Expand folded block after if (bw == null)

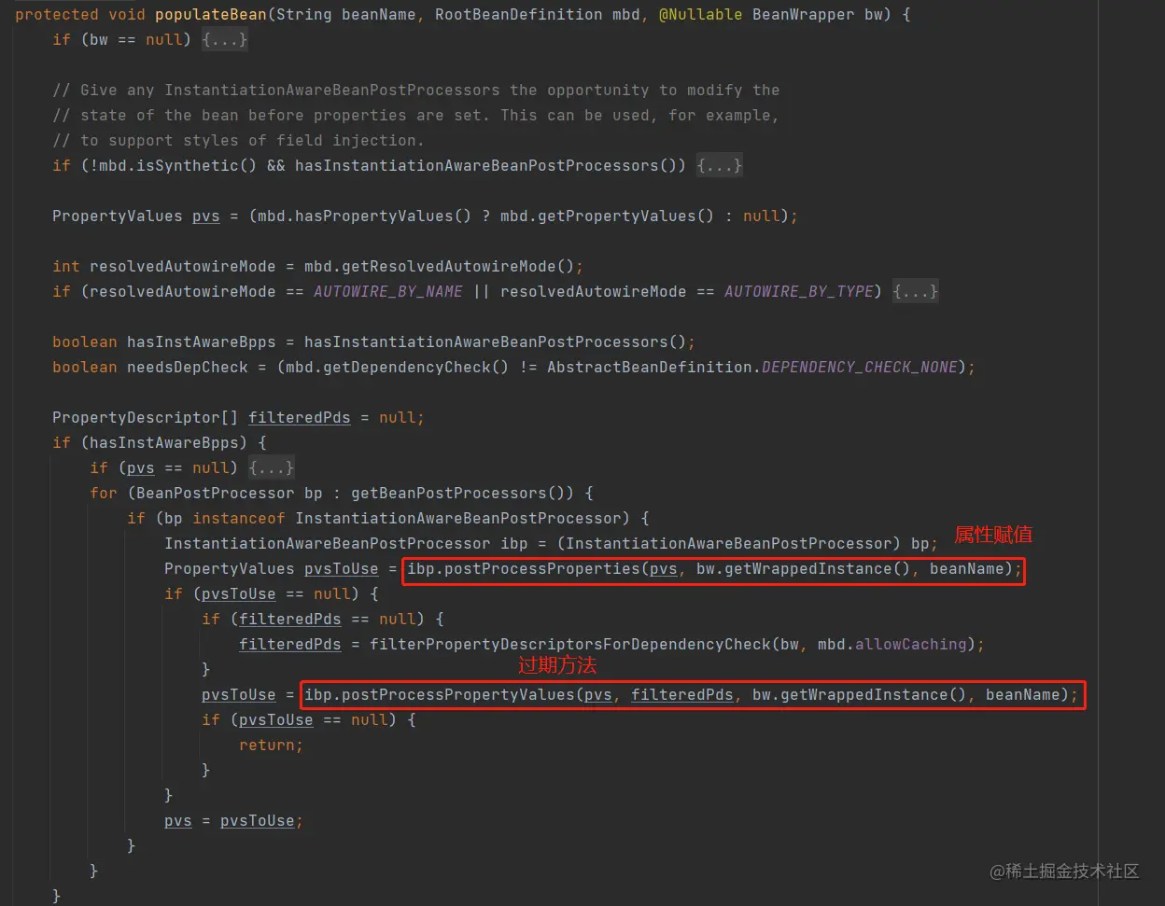pyautogui.click(x=225, y=40)
